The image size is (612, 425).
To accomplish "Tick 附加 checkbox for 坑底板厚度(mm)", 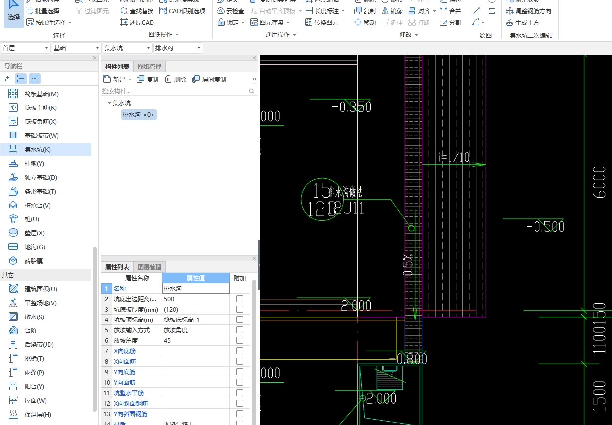I will tap(240, 309).
